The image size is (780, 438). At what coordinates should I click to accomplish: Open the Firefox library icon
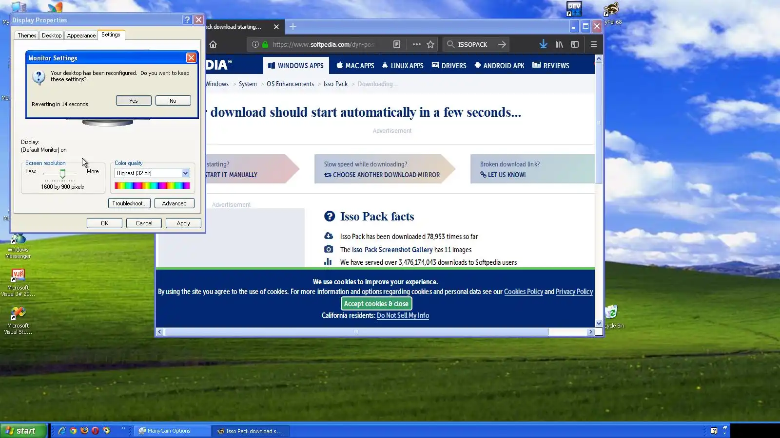pyautogui.click(x=559, y=44)
